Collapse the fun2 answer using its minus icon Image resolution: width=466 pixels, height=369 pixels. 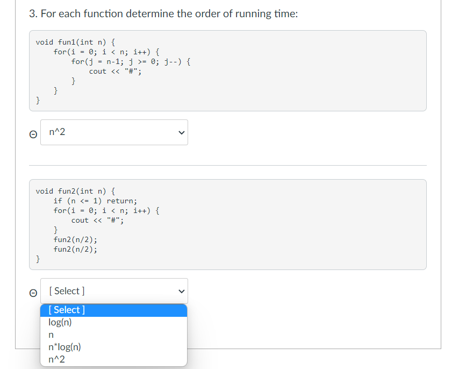[x=33, y=293]
